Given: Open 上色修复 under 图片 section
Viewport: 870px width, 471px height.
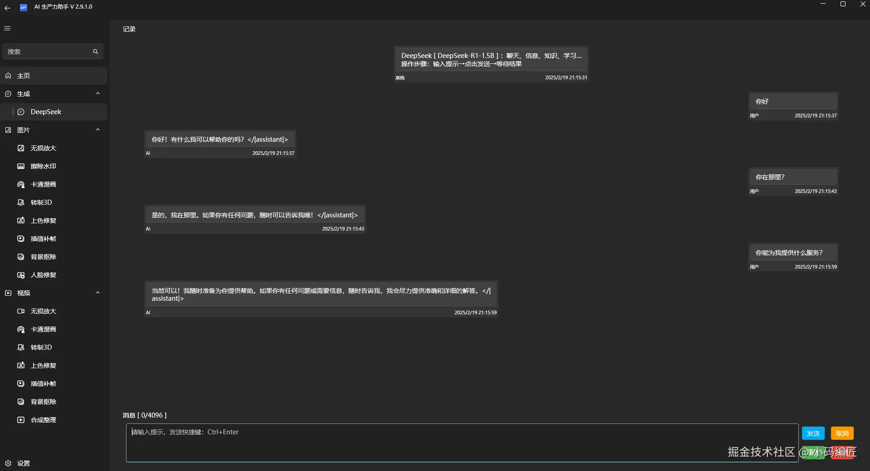Looking at the screenshot, I should (53, 221).
